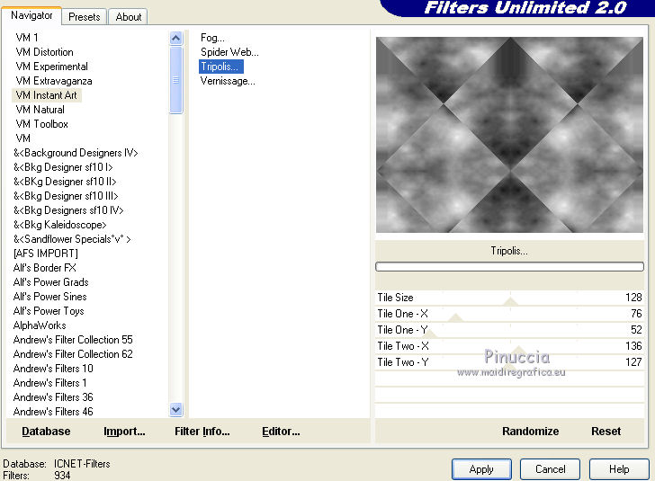This screenshot has height=481, width=655.
Task: Click the Import... button
Action: [x=124, y=432]
